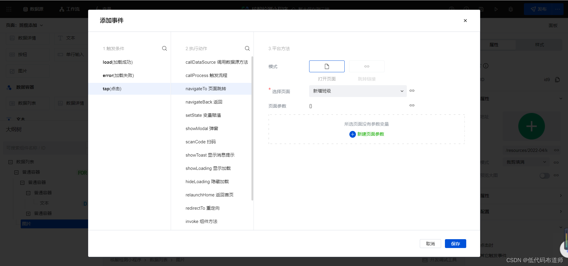The height and width of the screenshot is (266, 568).
Task: Collapse the 数据列表 tree node
Action: 11,162
